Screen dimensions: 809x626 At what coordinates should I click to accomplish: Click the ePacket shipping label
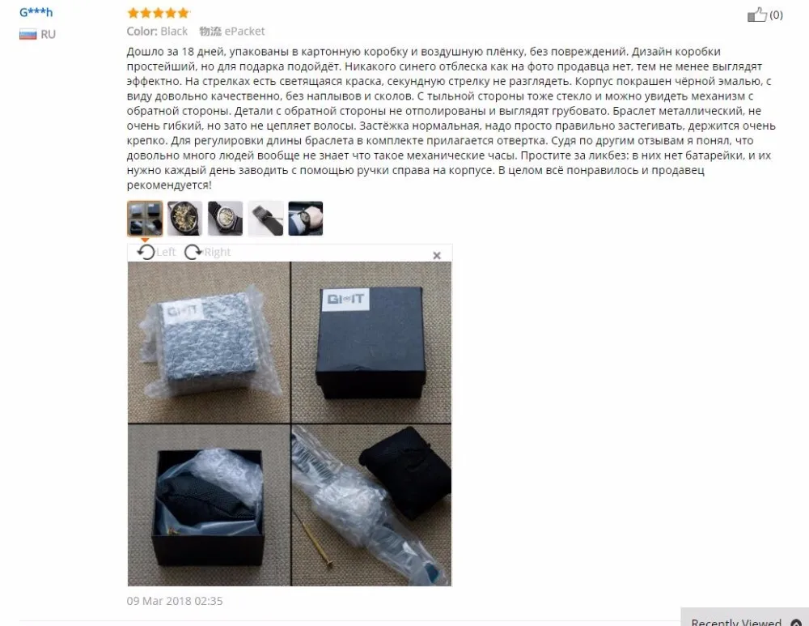pyautogui.click(x=244, y=32)
